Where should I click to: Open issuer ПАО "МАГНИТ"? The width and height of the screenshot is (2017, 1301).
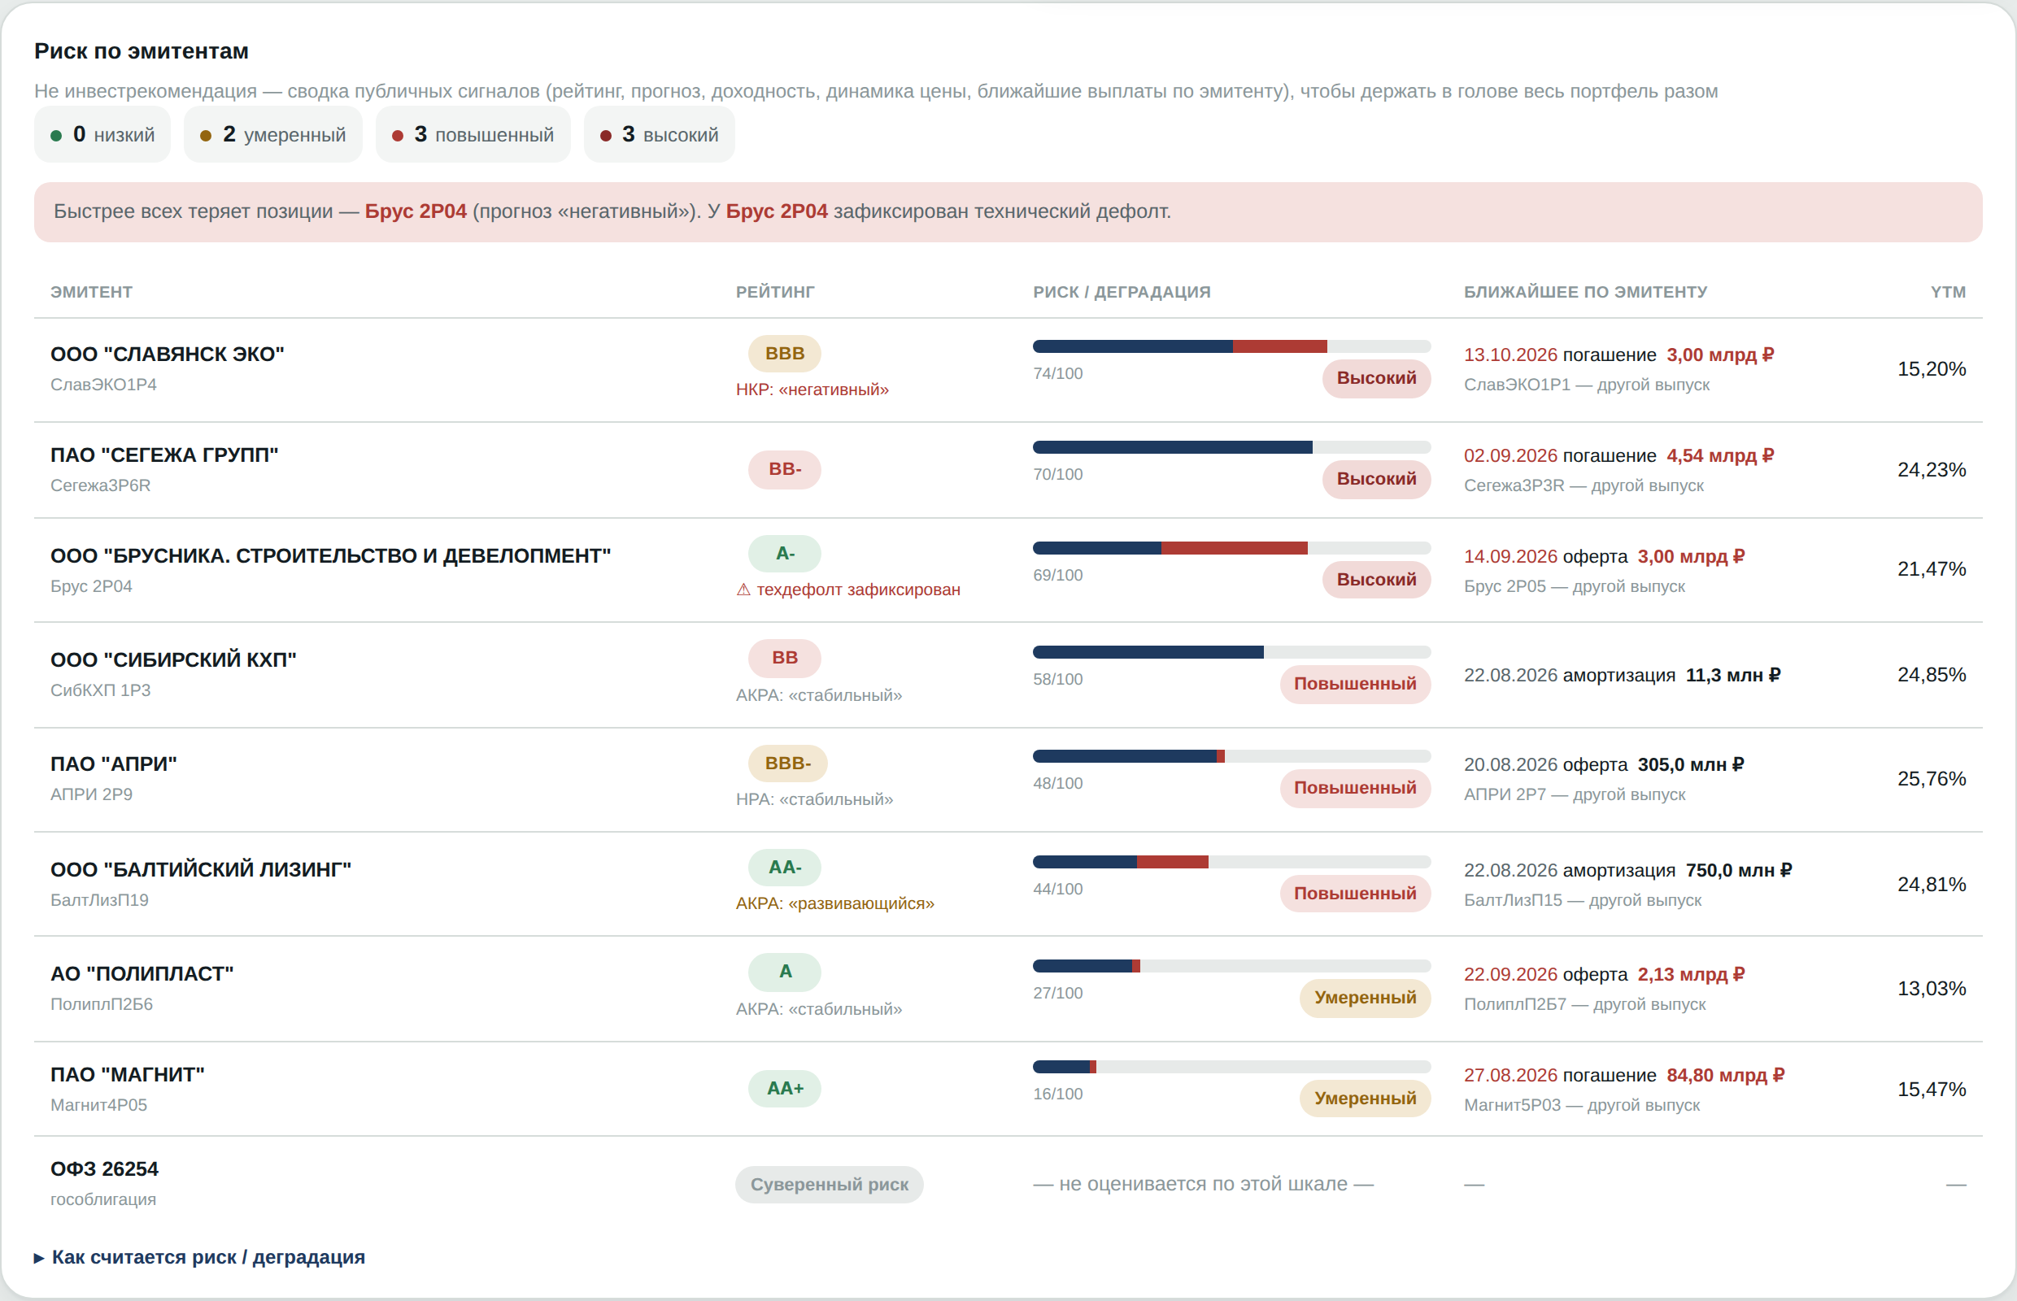coord(128,1075)
